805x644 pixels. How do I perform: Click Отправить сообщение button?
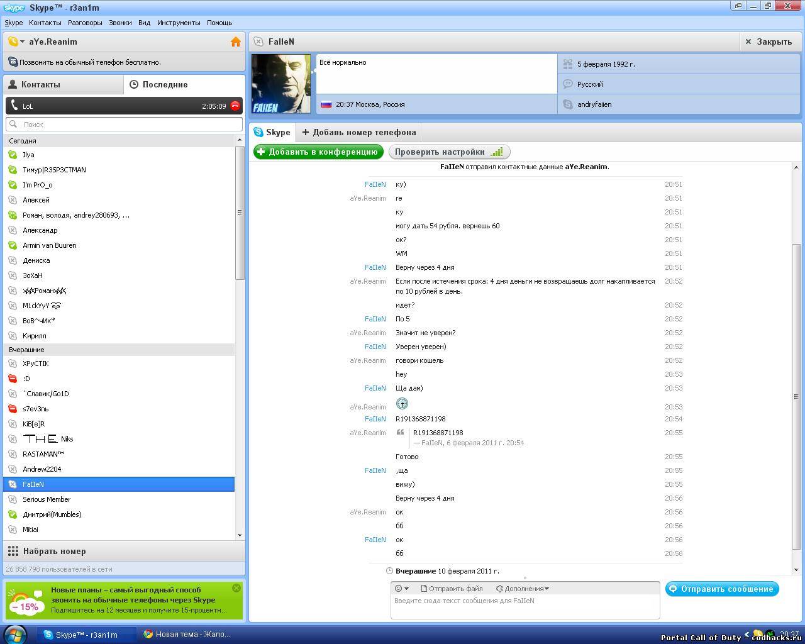[x=722, y=589]
